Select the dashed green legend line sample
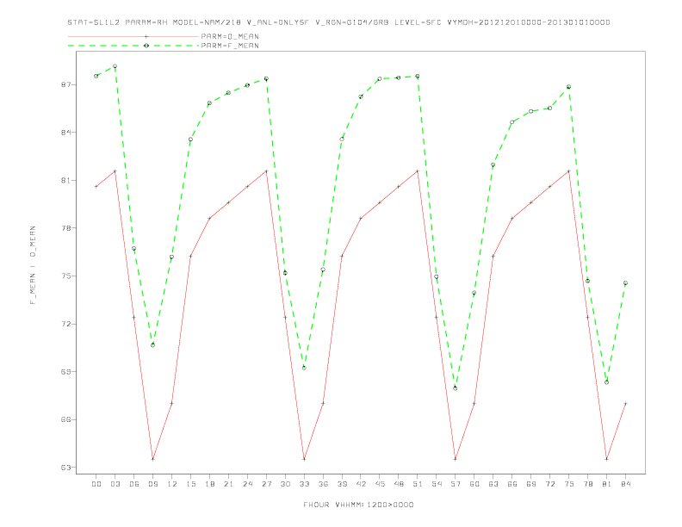682x527 pixels. click(x=133, y=46)
